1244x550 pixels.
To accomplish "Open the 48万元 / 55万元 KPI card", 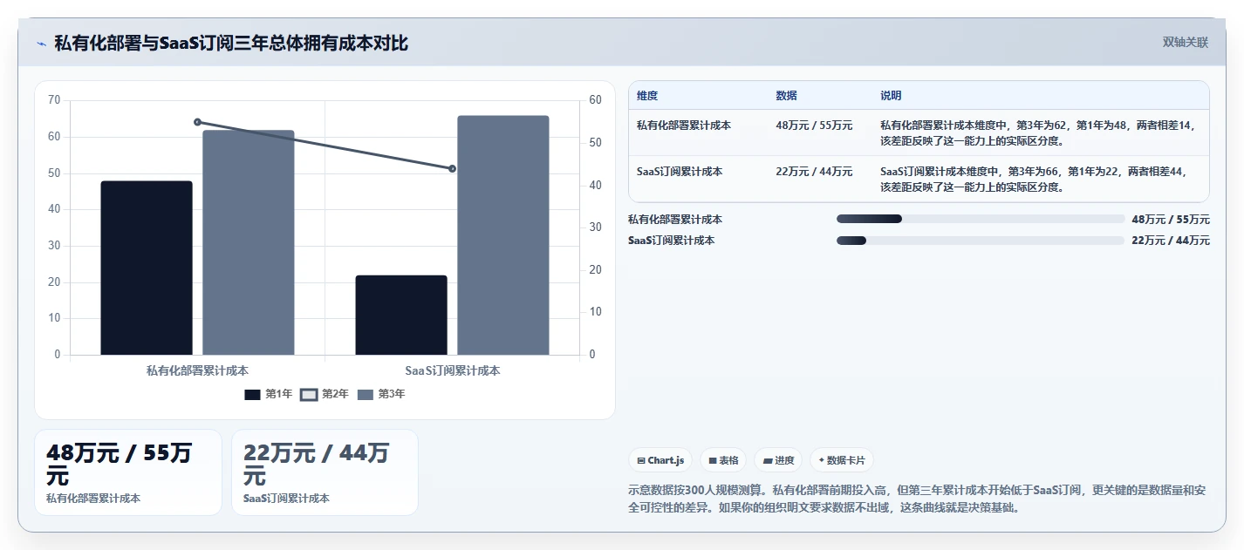I will (x=128, y=472).
